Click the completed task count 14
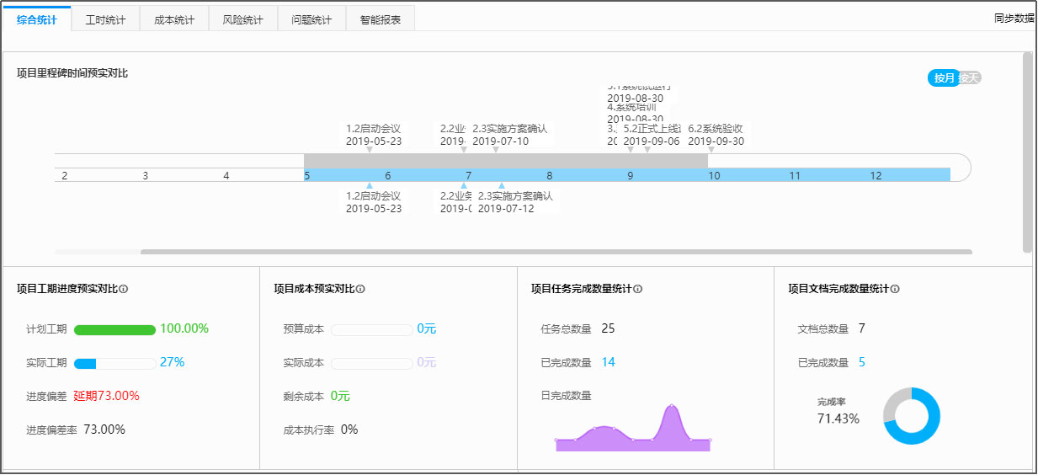Viewport: 1038px width, 475px height. click(x=608, y=362)
